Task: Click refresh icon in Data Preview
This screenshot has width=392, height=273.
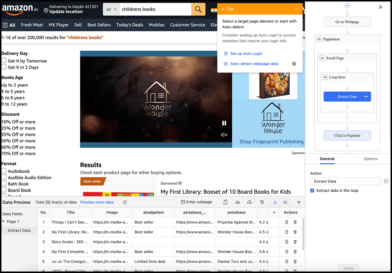Action: tap(125, 202)
